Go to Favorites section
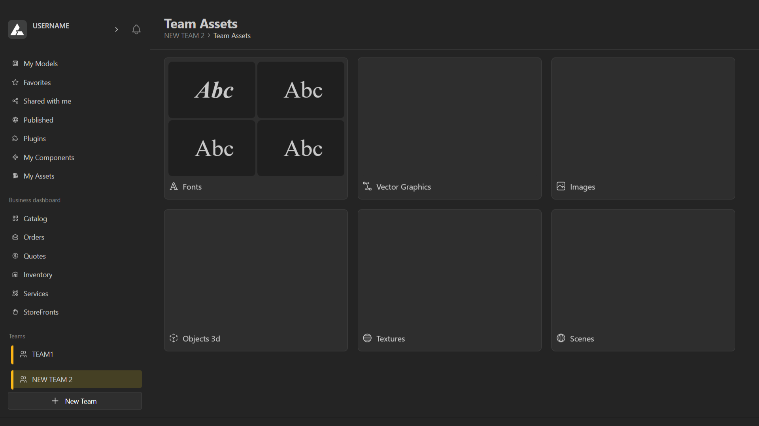This screenshot has width=759, height=426. tap(37, 82)
